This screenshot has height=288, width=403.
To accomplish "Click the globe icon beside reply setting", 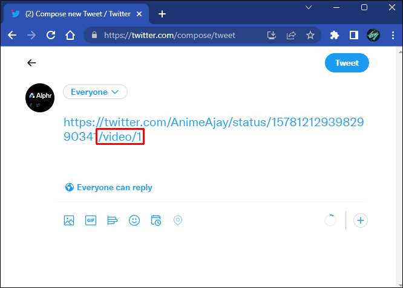I will click(x=70, y=187).
